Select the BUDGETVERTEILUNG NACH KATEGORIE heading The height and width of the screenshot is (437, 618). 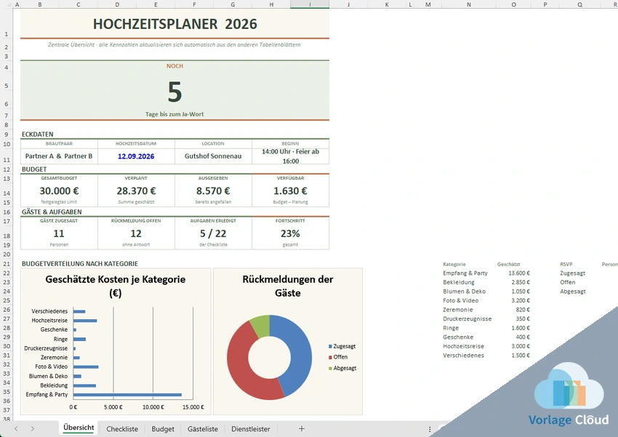tap(80, 264)
